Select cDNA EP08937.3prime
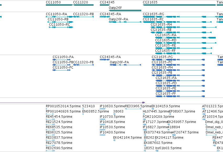Screen dimensions: 223x152 [x=182, y=111]
